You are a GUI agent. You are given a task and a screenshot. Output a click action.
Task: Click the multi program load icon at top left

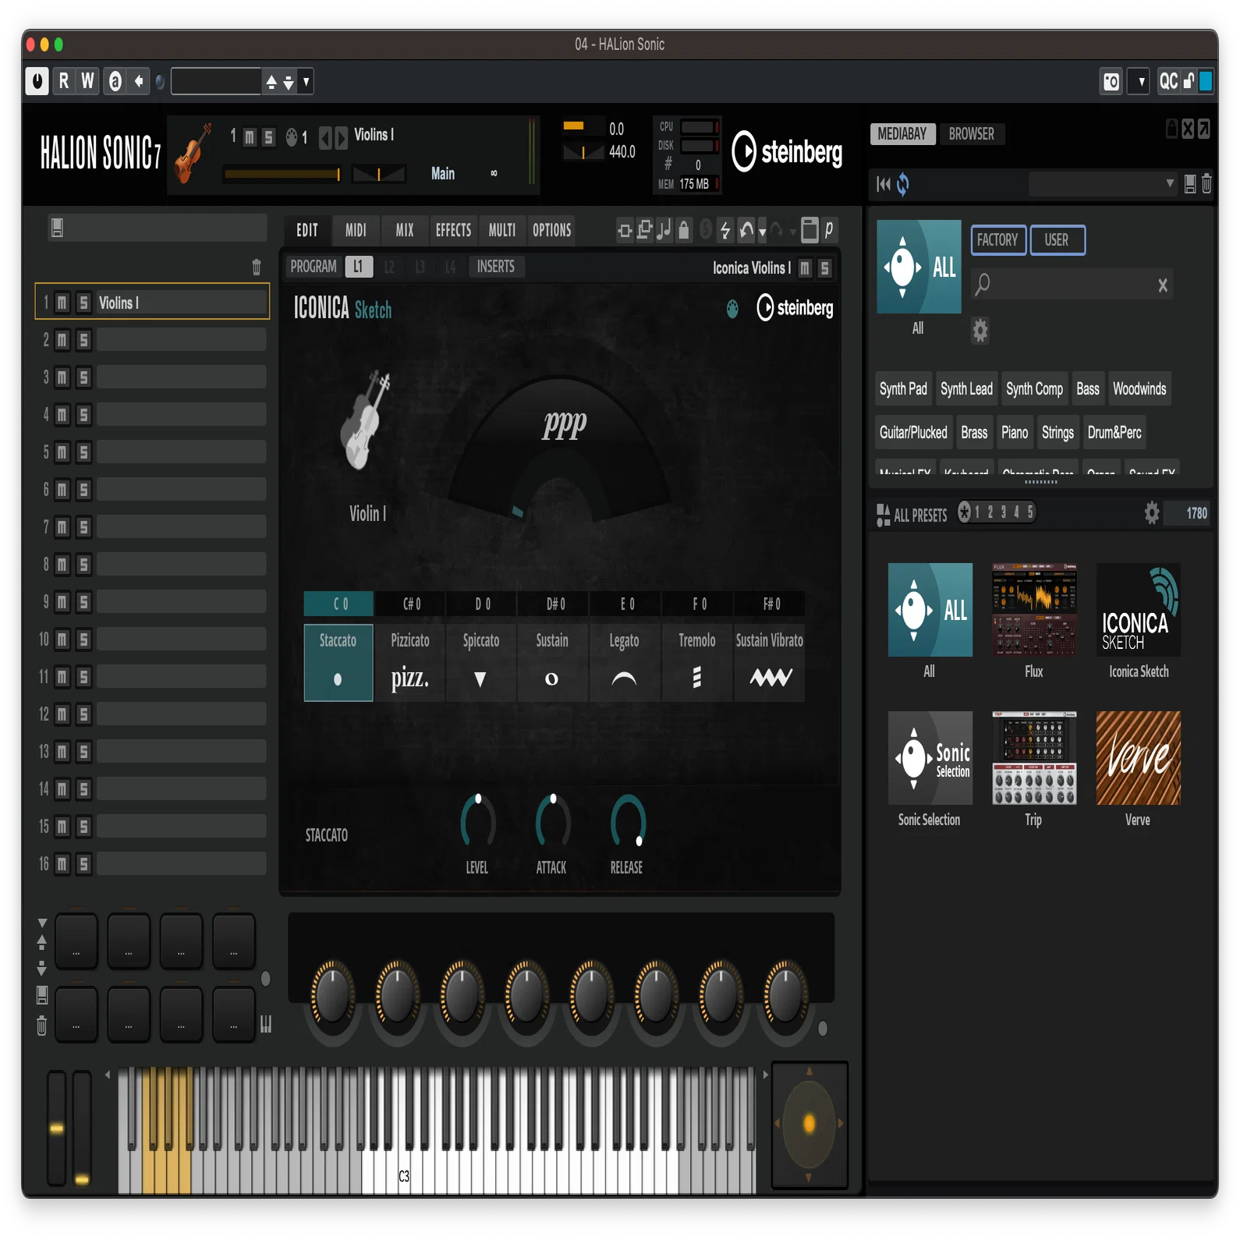pyautogui.click(x=58, y=228)
